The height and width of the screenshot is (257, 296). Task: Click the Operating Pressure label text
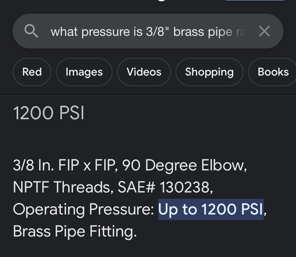pos(84,209)
